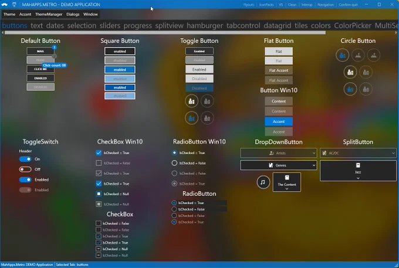This screenshot has width=399, height=268.
Task: Open the ColorPicker tab
Action: (x=353, y=26)
